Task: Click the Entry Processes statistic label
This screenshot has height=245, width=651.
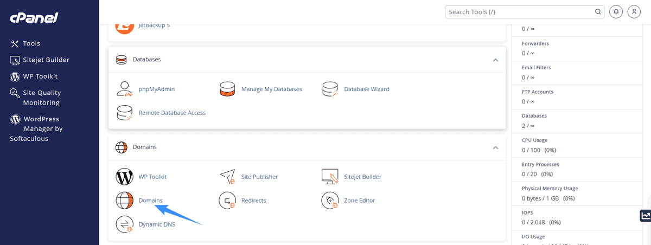Action: tap(540, 164)
